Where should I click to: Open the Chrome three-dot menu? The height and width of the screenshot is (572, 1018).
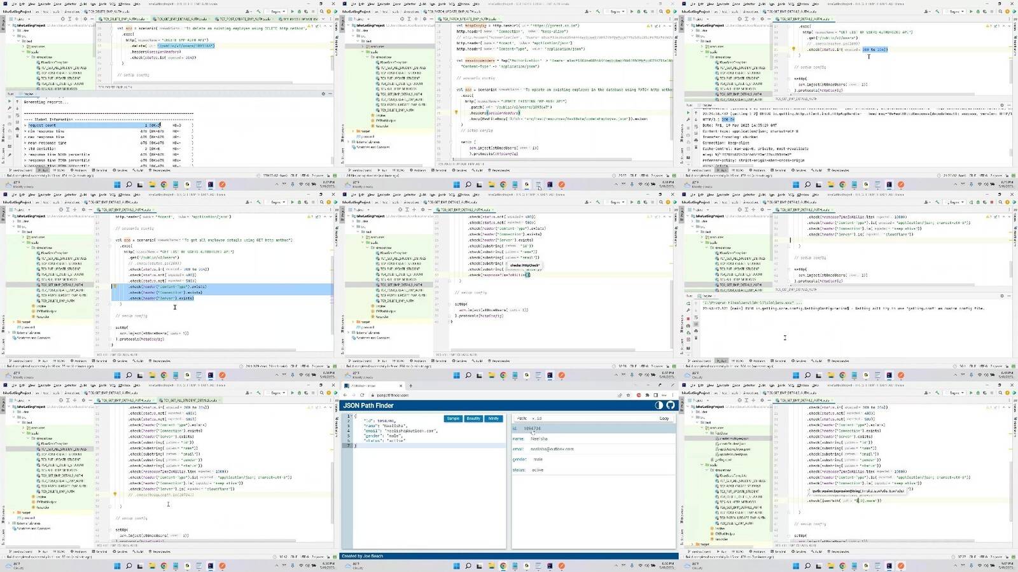(671, 395)
